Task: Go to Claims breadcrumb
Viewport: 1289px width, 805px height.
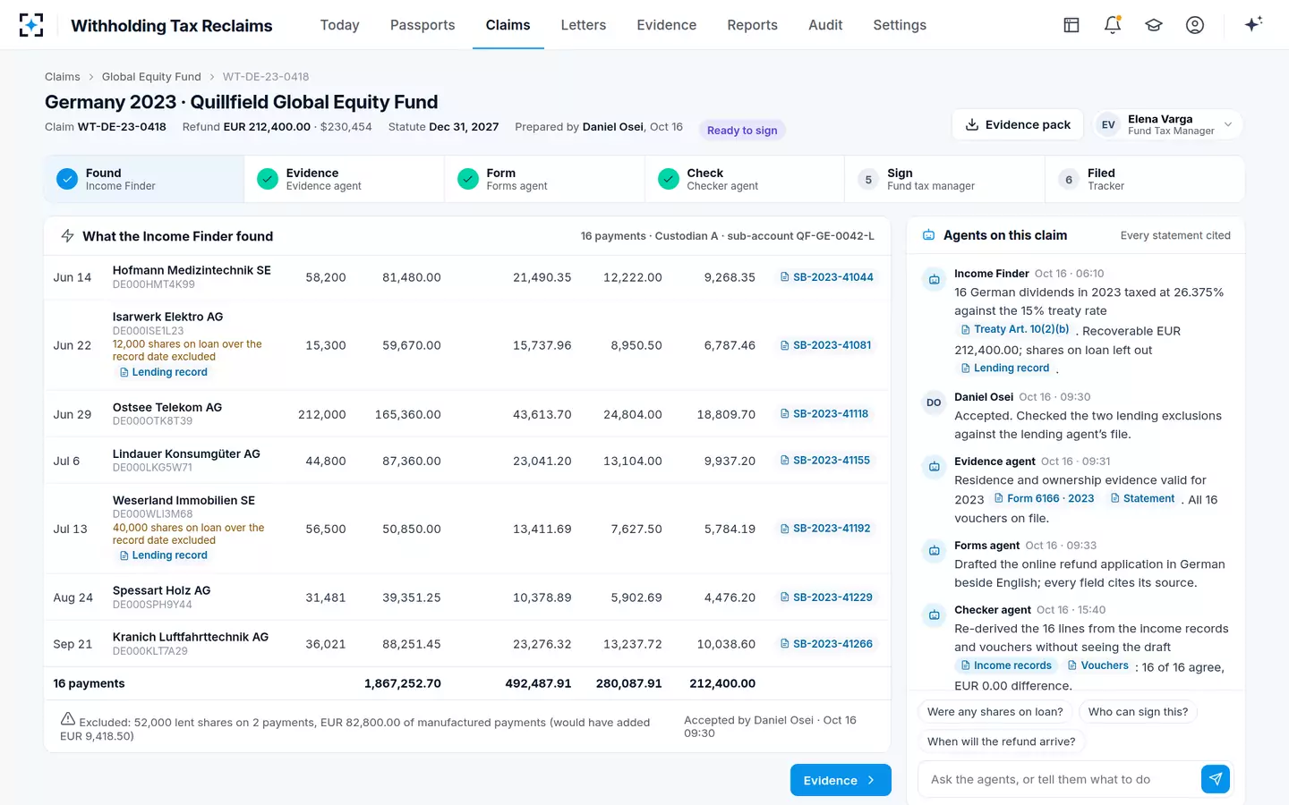Action: click(63, 77)
